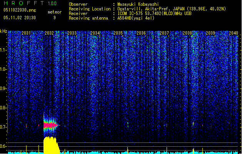Click the 2031 time marker
Viewport: 242px width, 154px height.
(x=26, y=33)
